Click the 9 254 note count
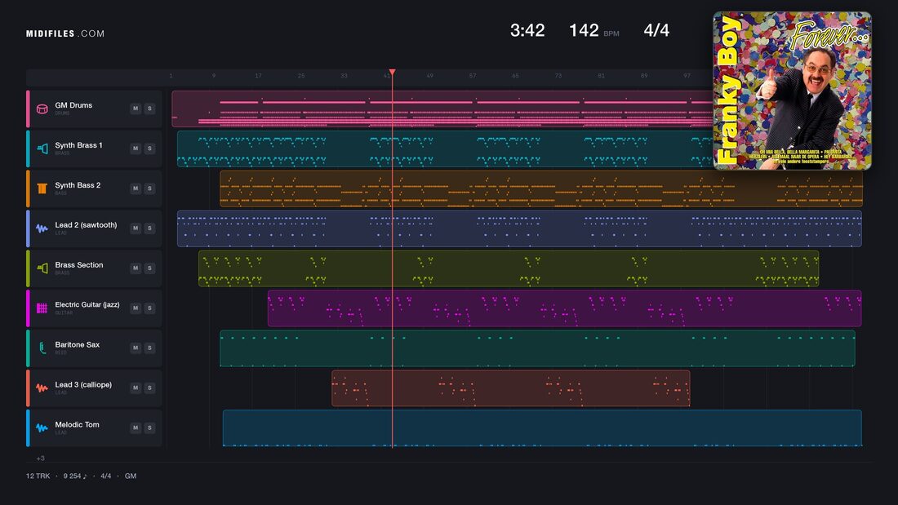Viewport: 898px width, 505px height. pos(75,476)
